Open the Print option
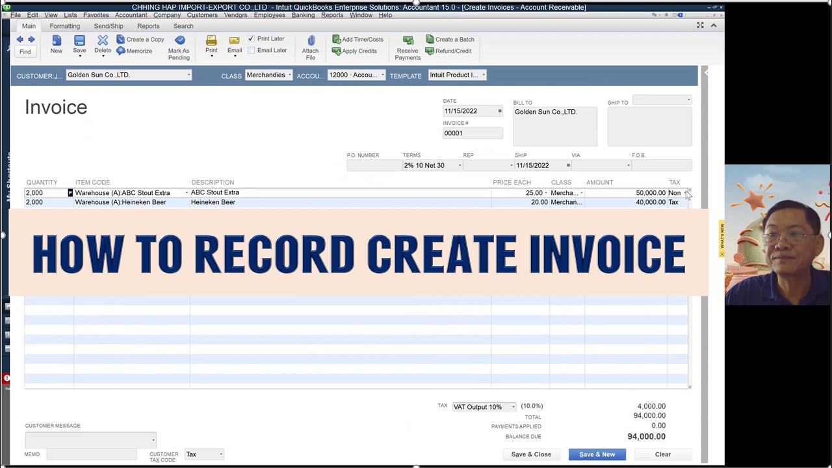Screen dimensions: 832x468 tap(211, 45)
